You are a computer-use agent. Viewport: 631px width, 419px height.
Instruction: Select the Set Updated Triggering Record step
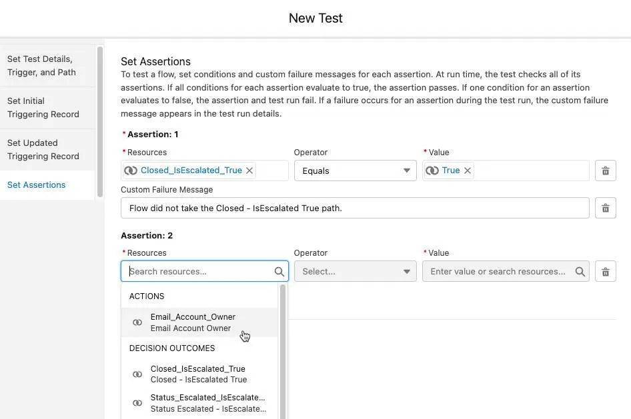[43, 149]
